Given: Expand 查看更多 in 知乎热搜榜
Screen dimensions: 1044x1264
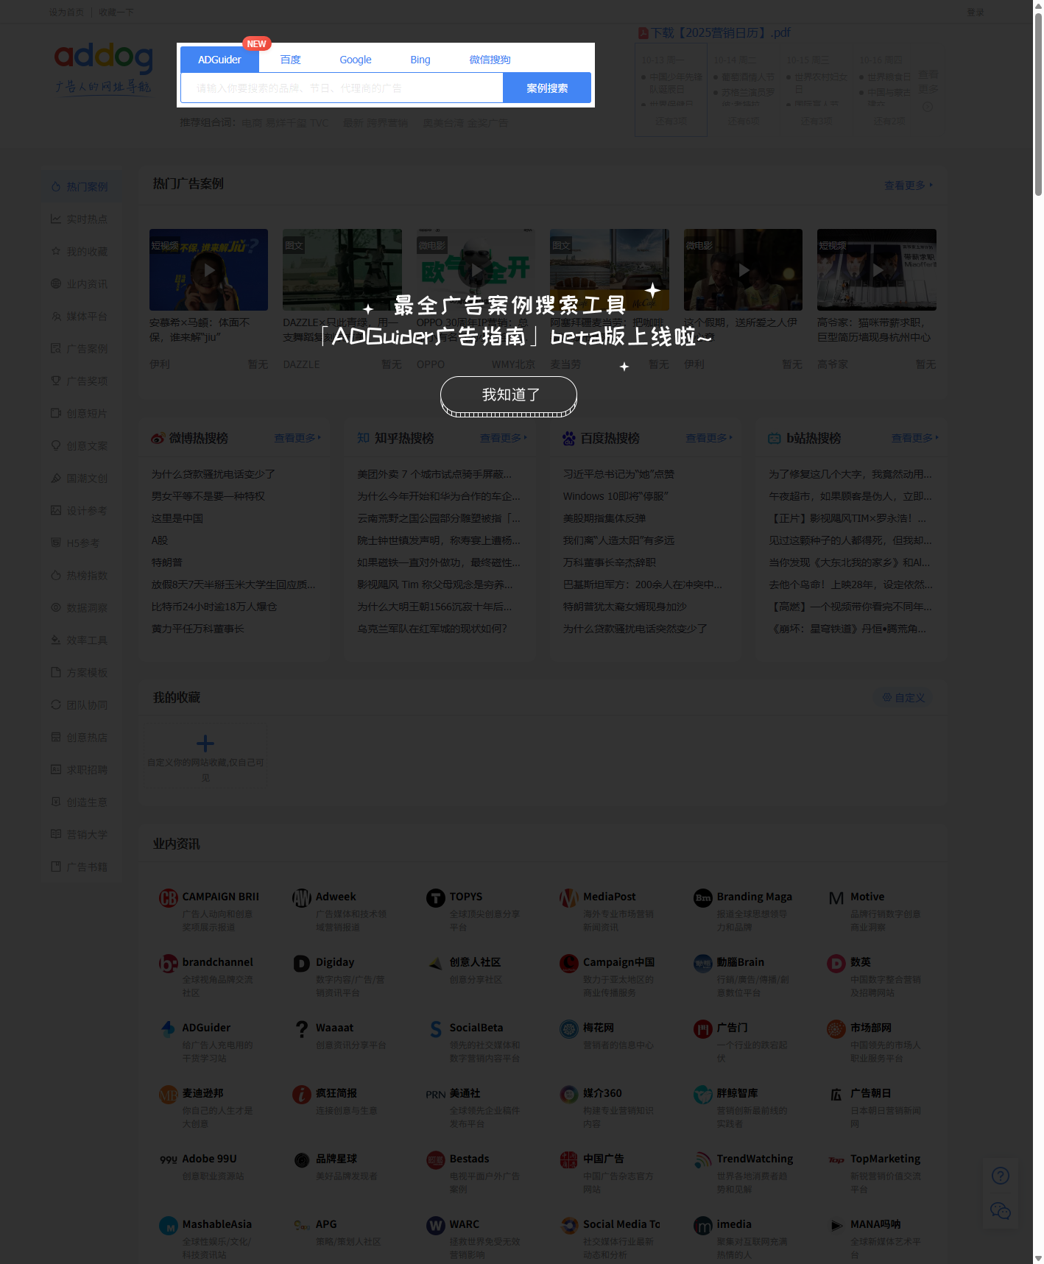Looking at the screenshot, I should 504,438.
